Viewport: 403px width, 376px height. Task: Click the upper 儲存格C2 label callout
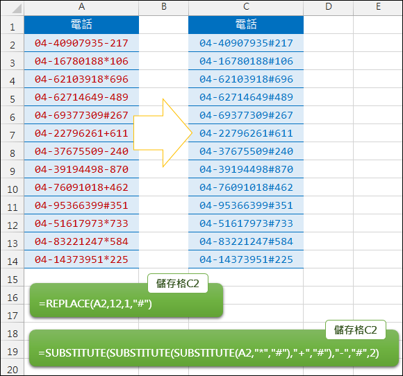[178, 283]
